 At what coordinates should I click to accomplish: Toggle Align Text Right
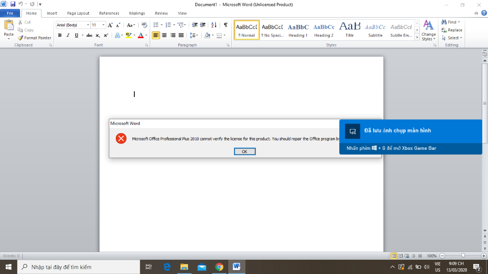173,35
